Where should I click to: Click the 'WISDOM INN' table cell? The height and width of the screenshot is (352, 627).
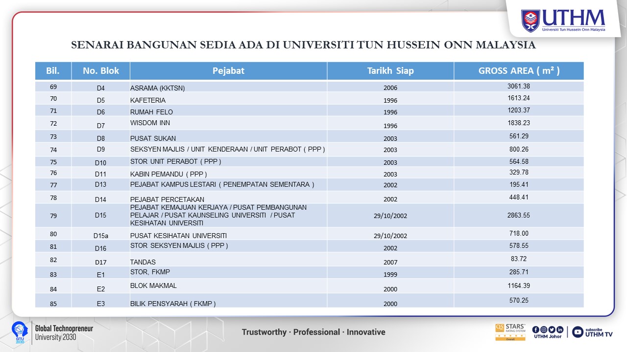[150, 123]
